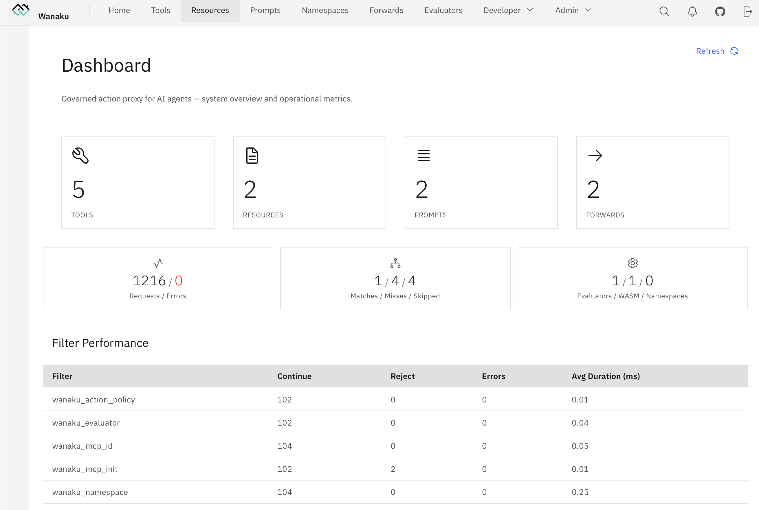Viewport: 759px width, 510px height.
Task: Click the hierarchy icon above Matches
Action: [395, 263]
